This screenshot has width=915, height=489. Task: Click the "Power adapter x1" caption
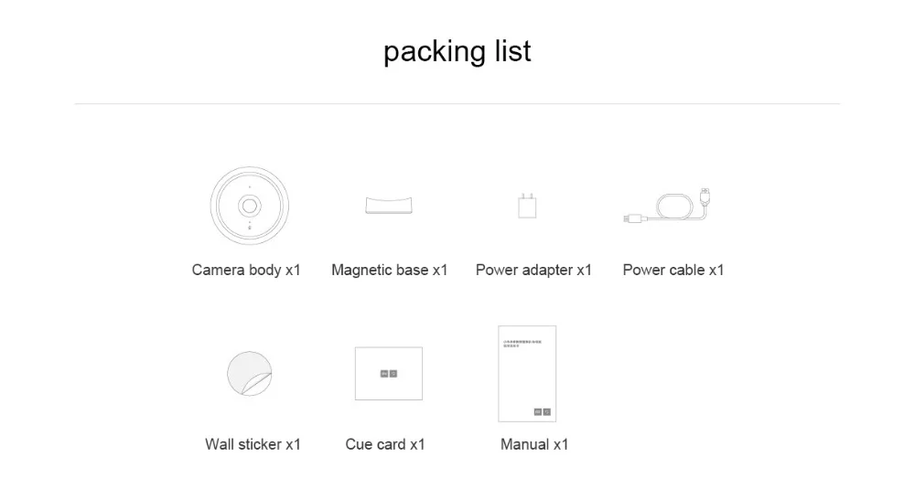(533, 270)
